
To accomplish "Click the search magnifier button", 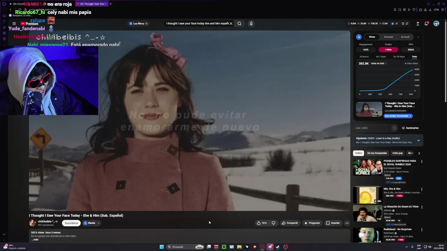I will 239,24.
